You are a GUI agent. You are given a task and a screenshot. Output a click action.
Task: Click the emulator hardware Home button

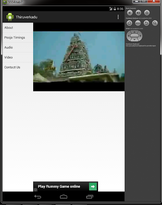tap(129, 23)
